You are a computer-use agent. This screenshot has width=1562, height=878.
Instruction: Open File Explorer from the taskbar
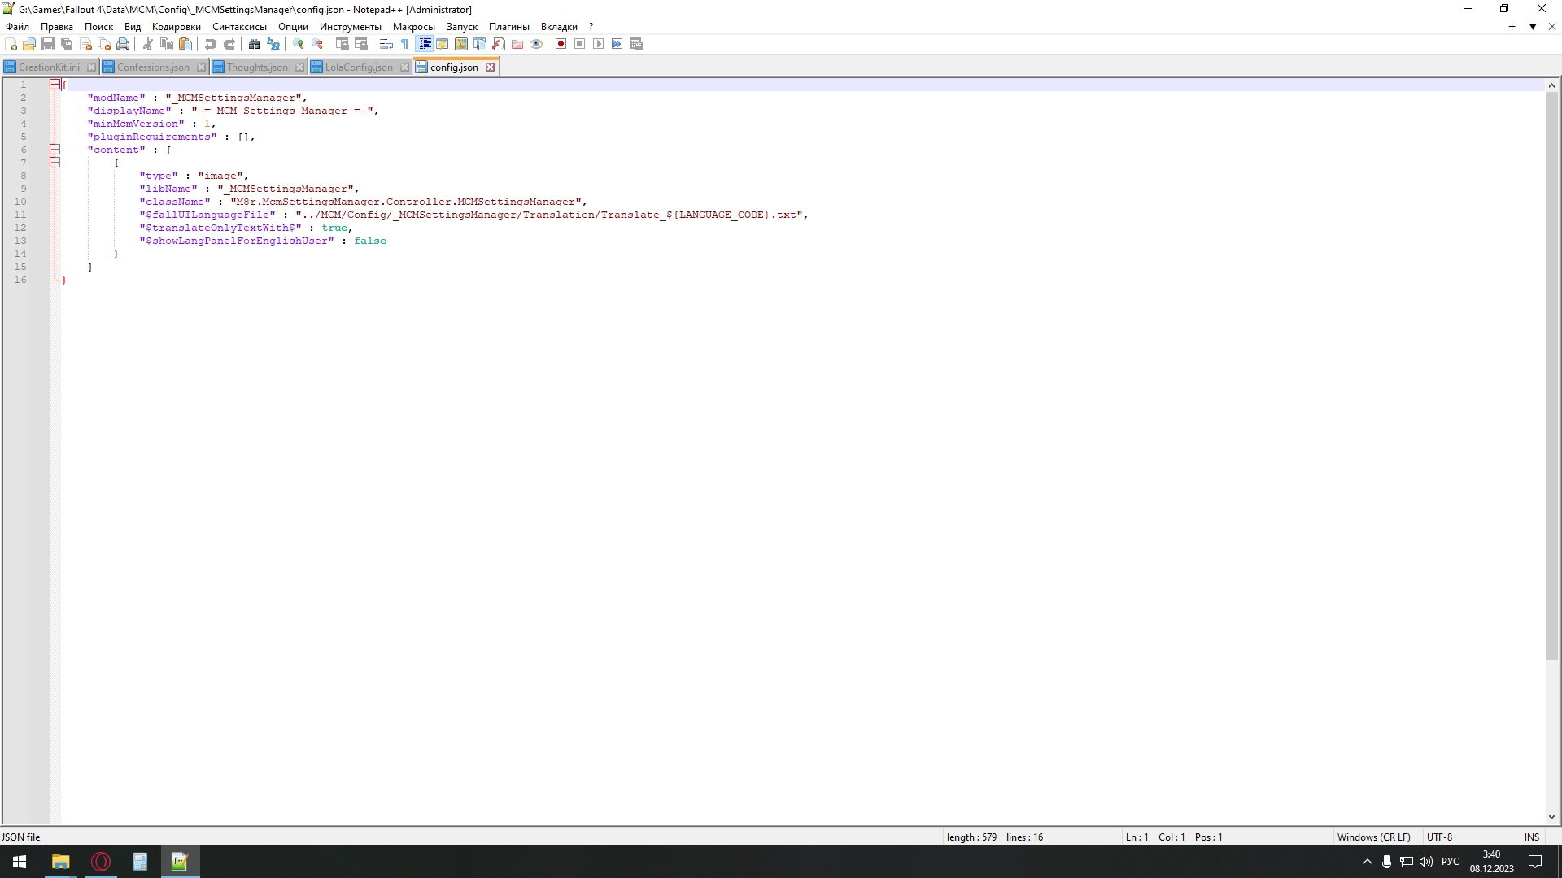pyautogui.click(x=60, y=862)
